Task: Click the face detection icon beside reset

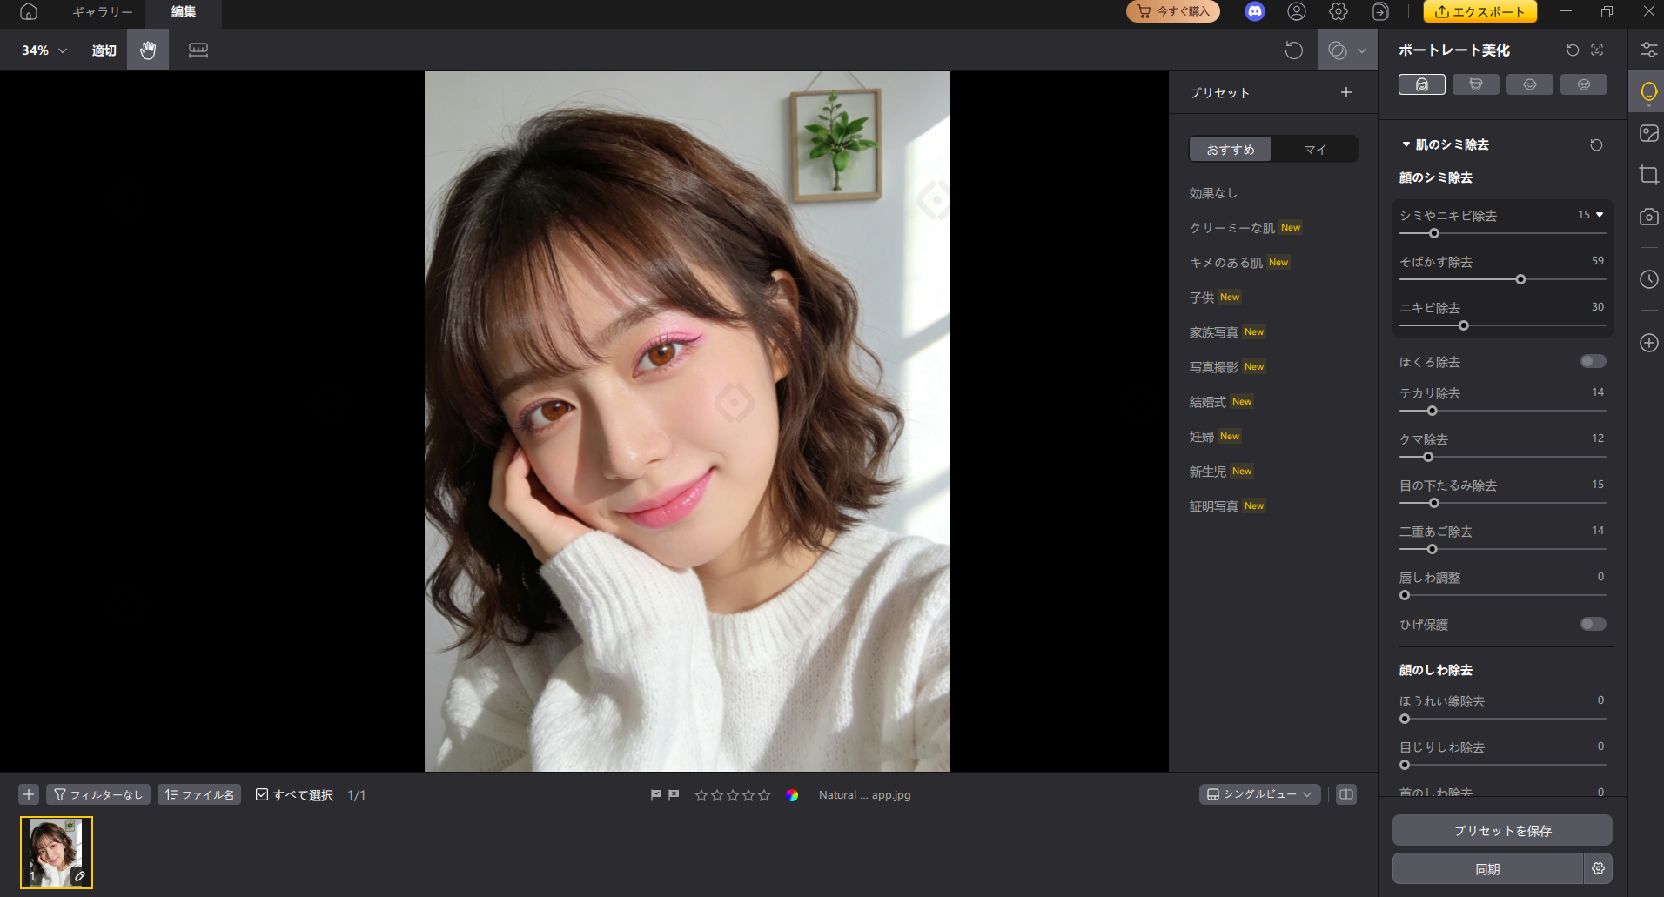Action: pyautogui.click(x=1597, y=50)
